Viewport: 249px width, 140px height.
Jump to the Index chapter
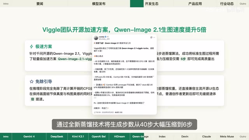point(162,136)
